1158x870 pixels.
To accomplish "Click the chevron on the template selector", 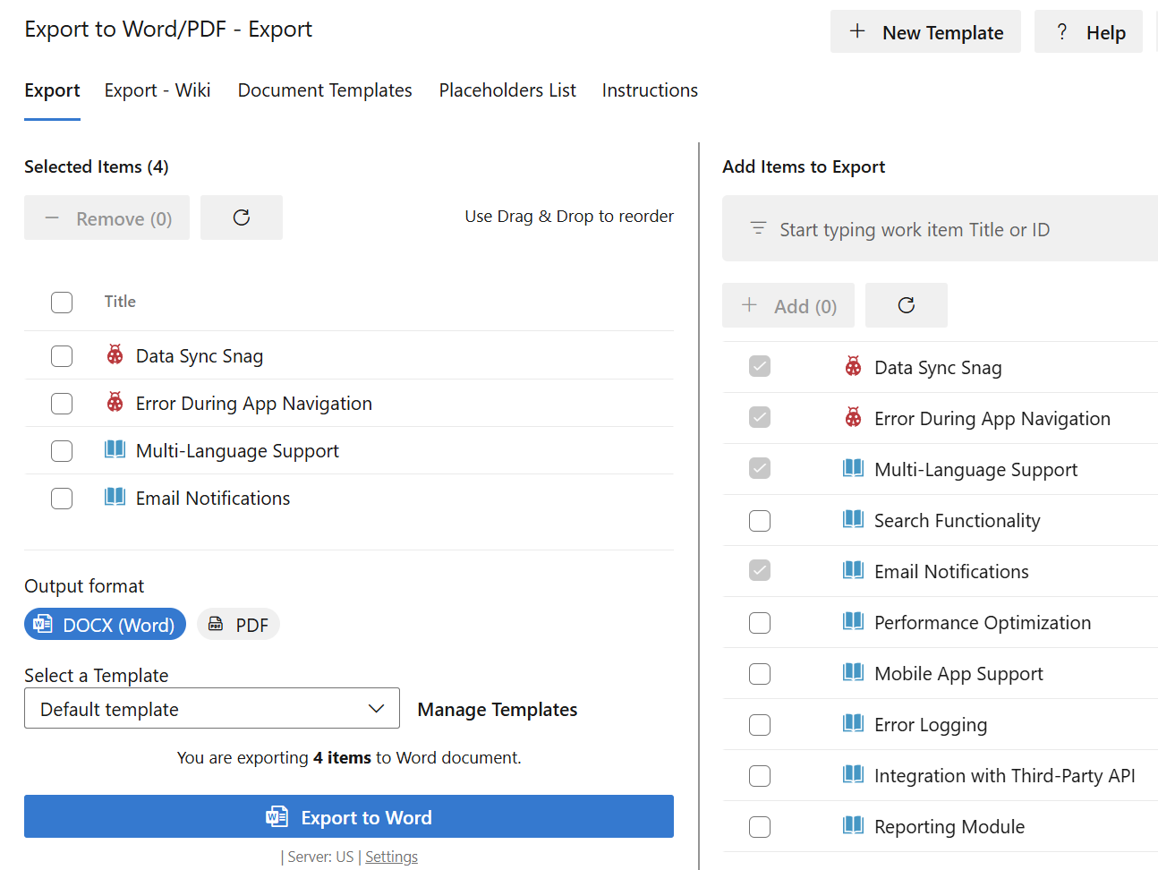I will tap(376, 707).
